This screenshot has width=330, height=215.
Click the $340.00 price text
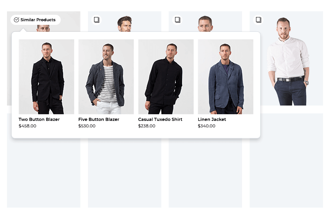[206, 126]
